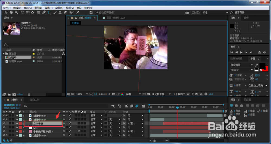271x144 pixels.
Task: Click the RGB channel display icon
Action: click(122, 94)
